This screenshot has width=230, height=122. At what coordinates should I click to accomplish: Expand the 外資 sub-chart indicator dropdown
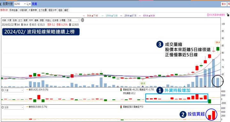14,90
